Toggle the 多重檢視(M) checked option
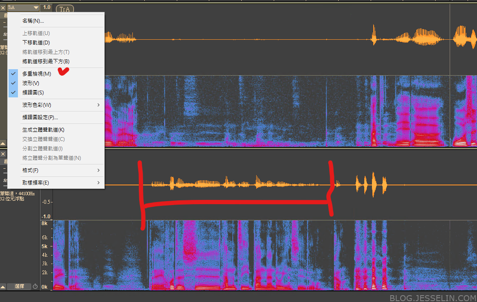This screenshot has height=302, width=477. pyautogui.click(x=56, y=73)
